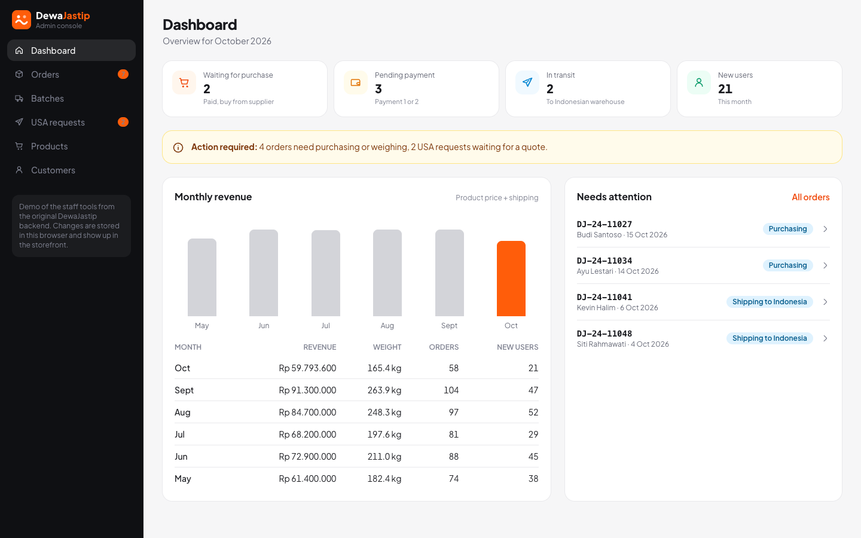Click the USA requests plane icon in sidebar
861x538 pixels.
[x=19, y=122]
